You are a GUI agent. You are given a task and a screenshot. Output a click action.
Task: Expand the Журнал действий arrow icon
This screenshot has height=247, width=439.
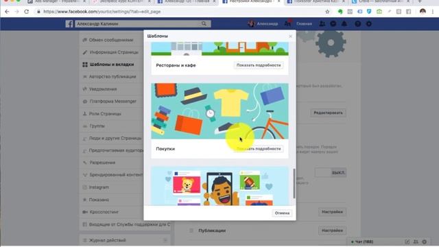click(x=165, y=240)
